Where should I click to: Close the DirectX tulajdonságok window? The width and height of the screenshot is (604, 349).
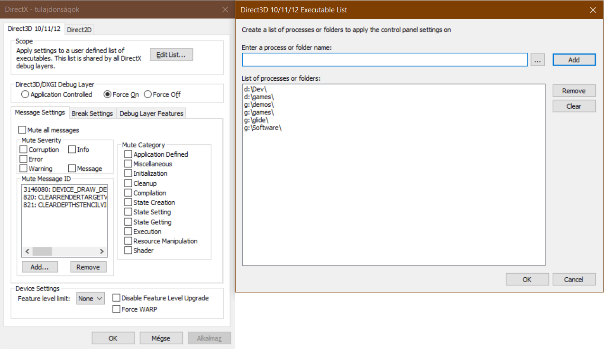[x=225, y=9]
